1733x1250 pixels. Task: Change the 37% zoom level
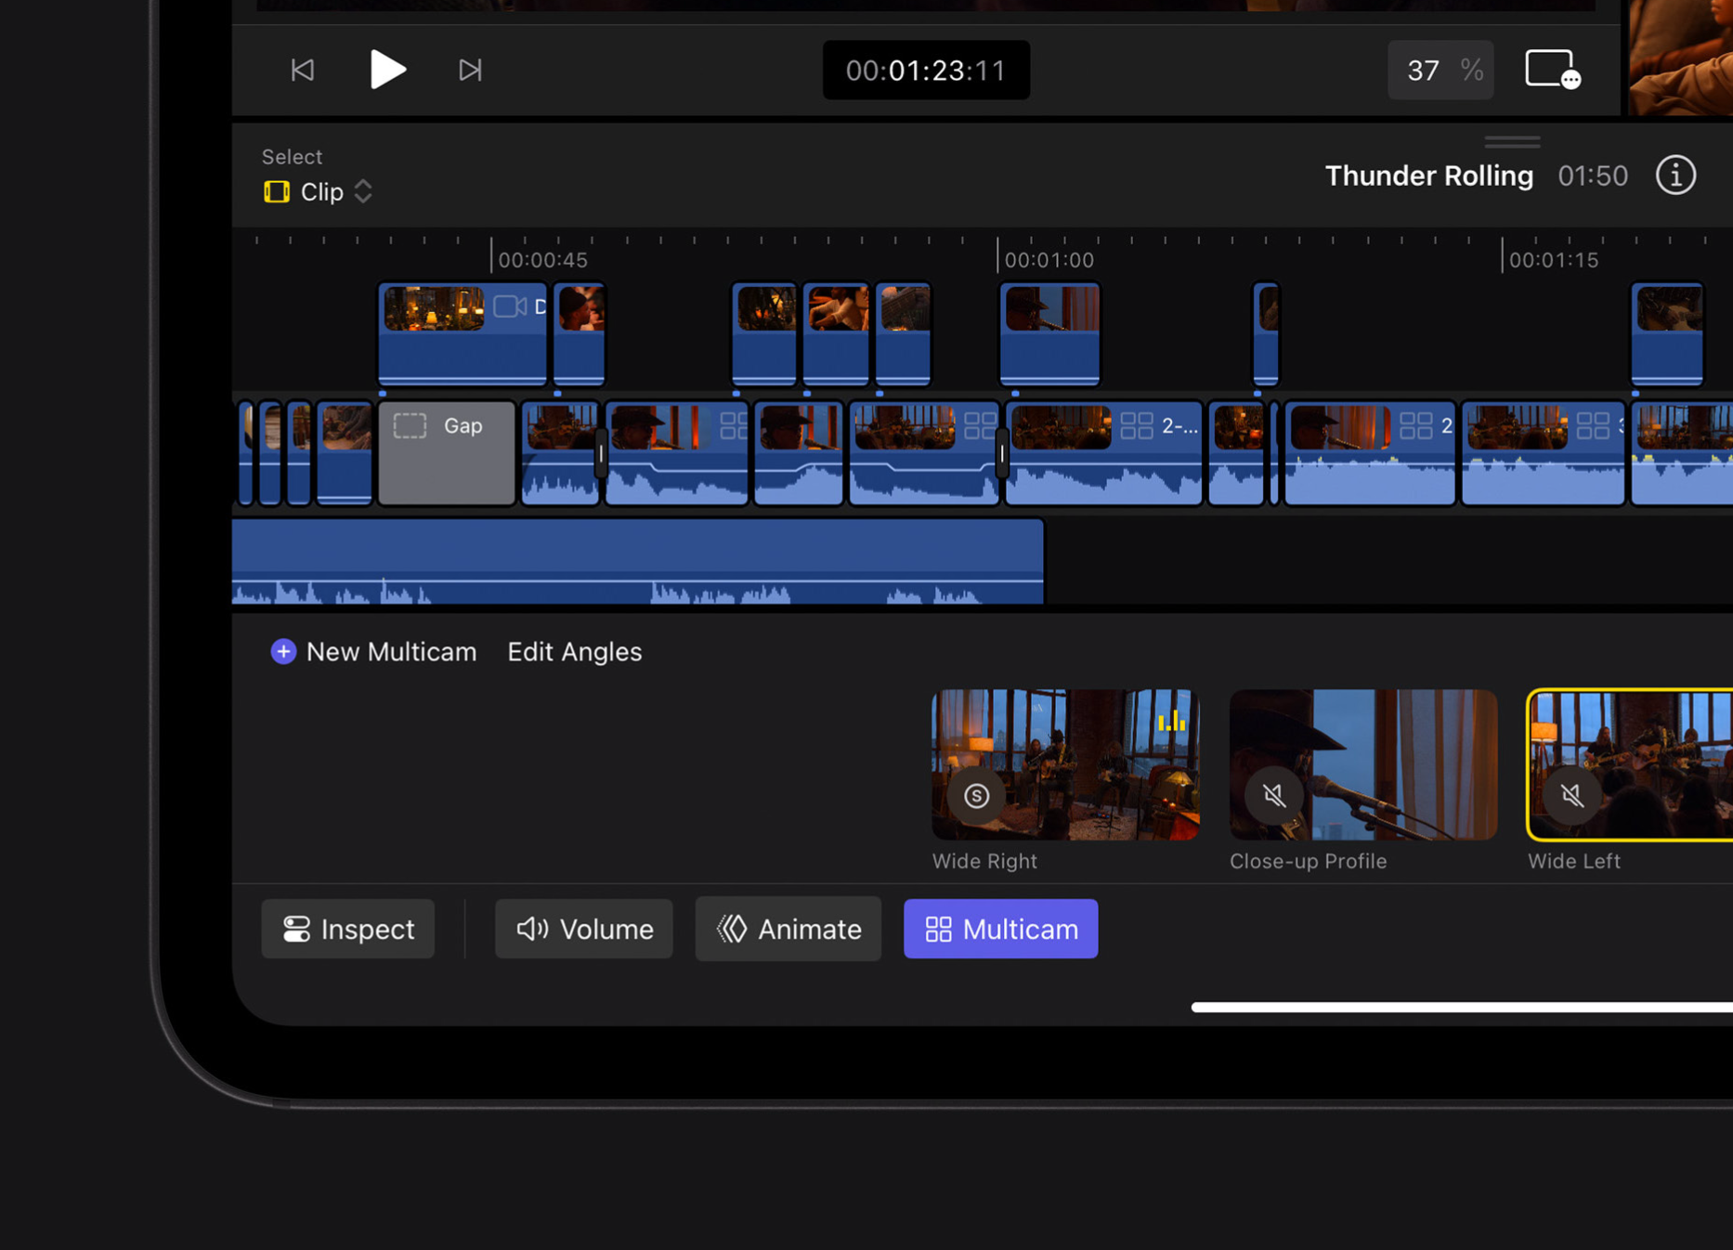coord(1440,70)
